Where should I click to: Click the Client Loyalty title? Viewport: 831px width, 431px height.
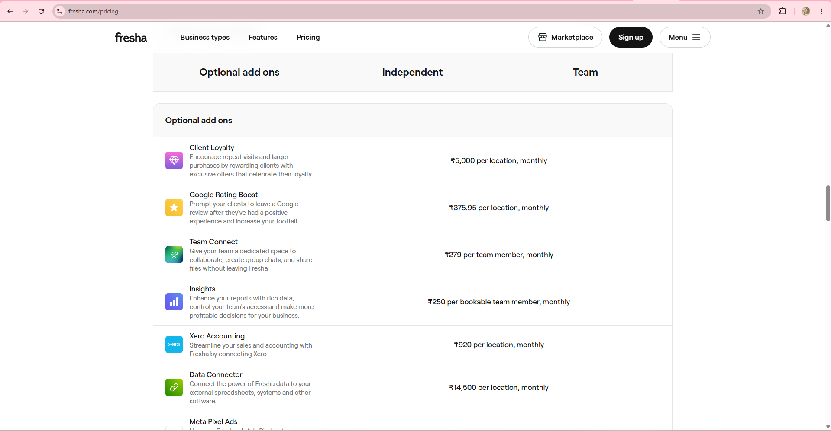pos(212,147)
